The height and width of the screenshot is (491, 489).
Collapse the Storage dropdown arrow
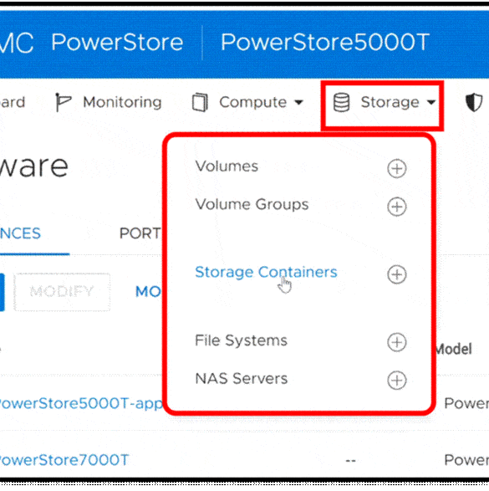(x=431, y=102)
